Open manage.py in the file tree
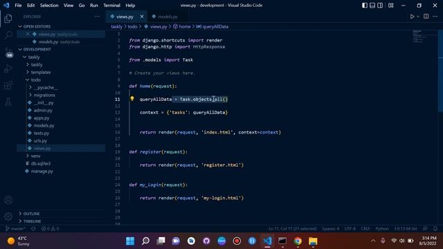Viewport: 443px width, 249px height. click(x=42, y=172)
